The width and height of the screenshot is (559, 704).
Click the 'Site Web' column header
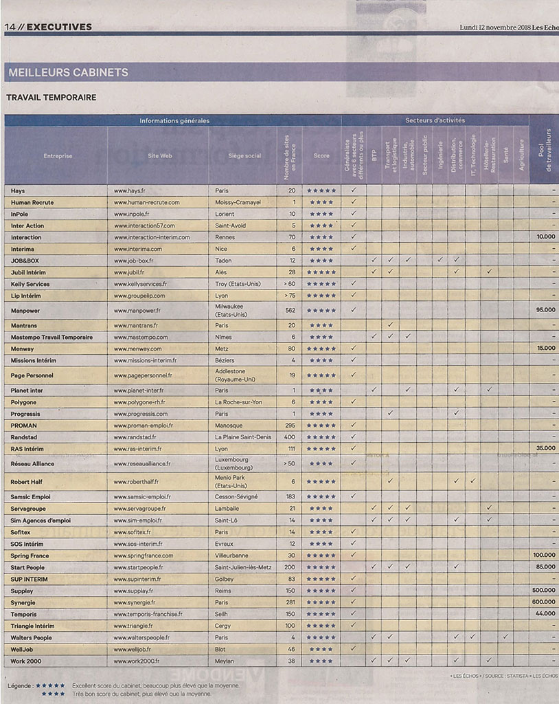[x=160, y=156]
